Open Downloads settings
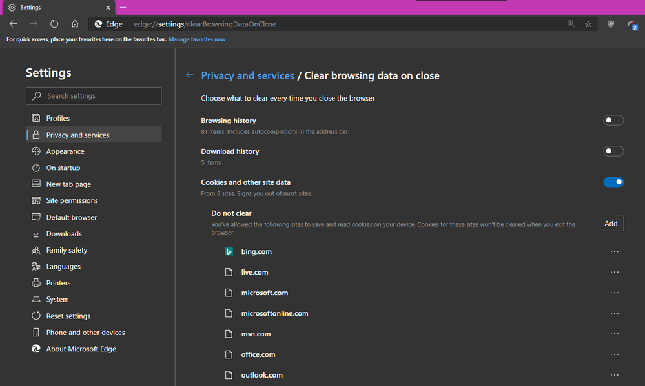 pyautogui.click(x=94, y=234)
